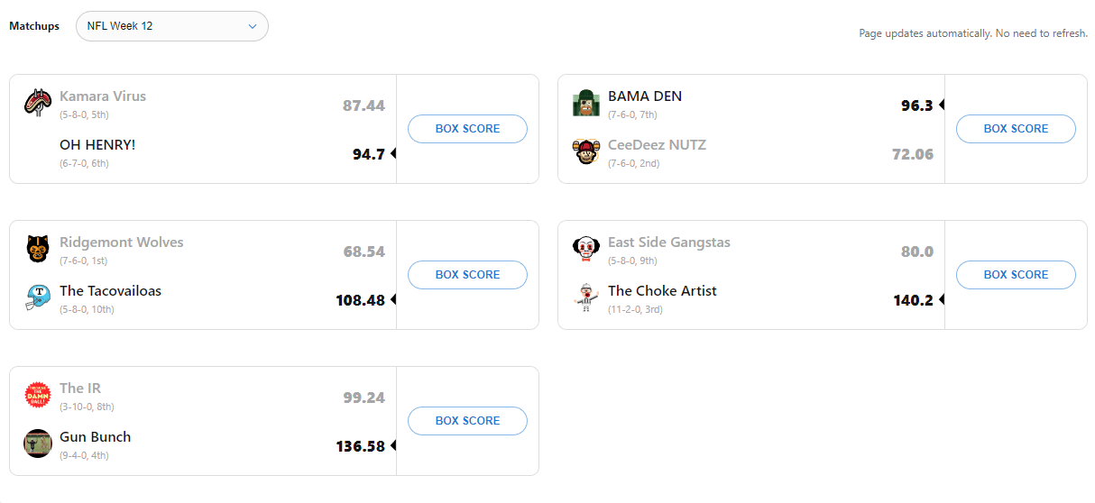Click the Kamara Virus team logo
1095x503 pixels.
(x=38, y=103)
